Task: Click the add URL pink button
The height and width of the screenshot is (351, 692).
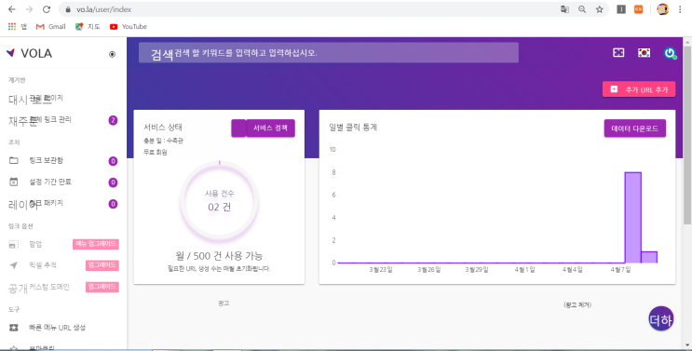Action: click(639, 89)
